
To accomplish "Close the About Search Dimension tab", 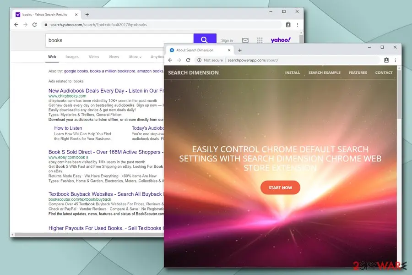I will (x=229, y=50).
